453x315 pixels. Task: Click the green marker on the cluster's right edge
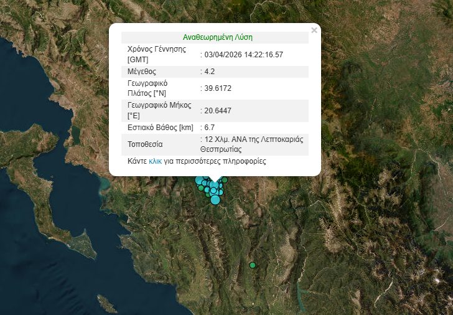225,181
